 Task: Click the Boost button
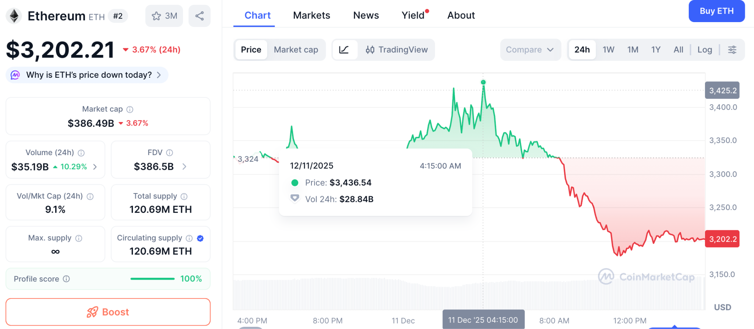(108, 312)
